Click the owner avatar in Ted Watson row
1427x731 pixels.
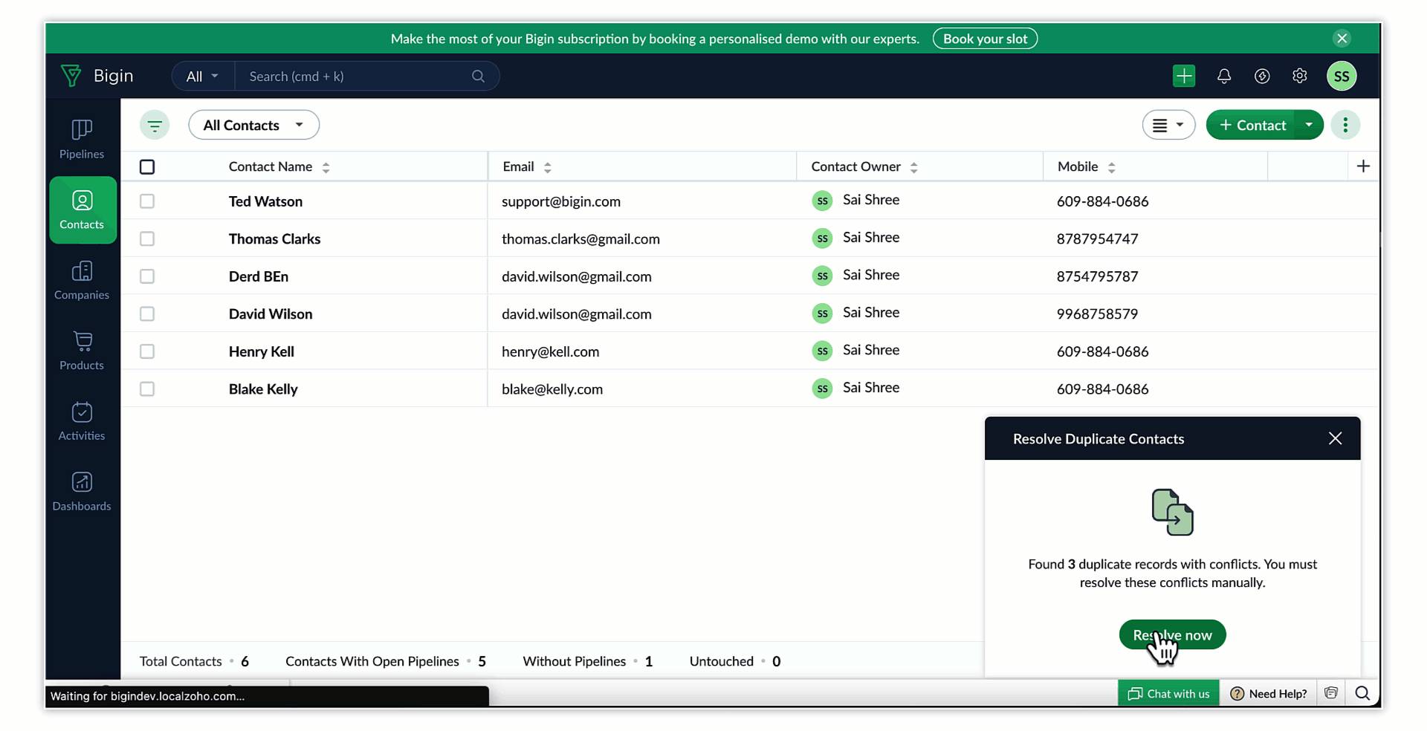coord(822,201)
